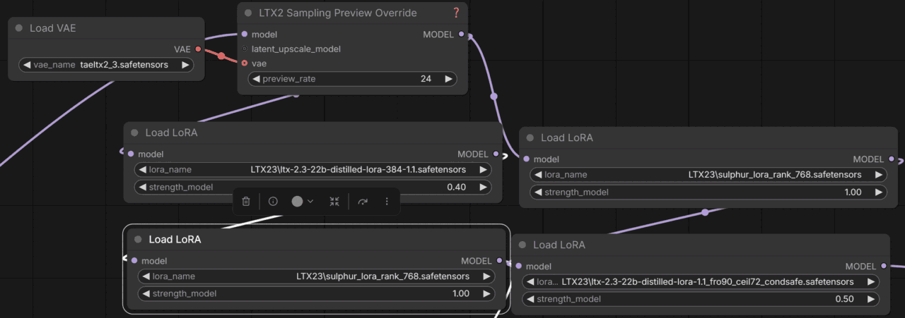The width and height of the screenshot is (905, 318).
Task: Collapse the highlighted Load LoRA node via title dot
Action: (x=138, y=239)
